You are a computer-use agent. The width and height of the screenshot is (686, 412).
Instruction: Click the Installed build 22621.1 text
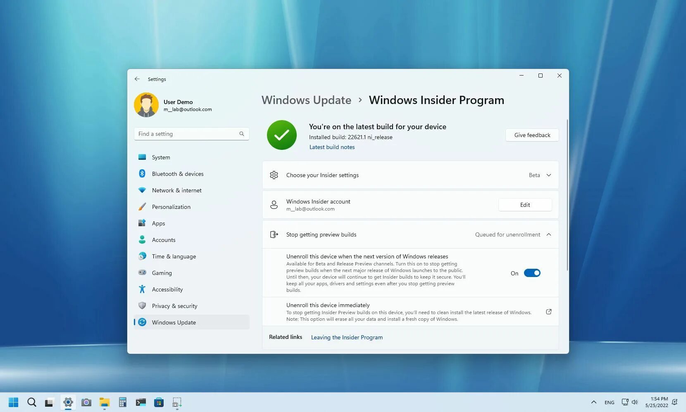coord(351,137)
